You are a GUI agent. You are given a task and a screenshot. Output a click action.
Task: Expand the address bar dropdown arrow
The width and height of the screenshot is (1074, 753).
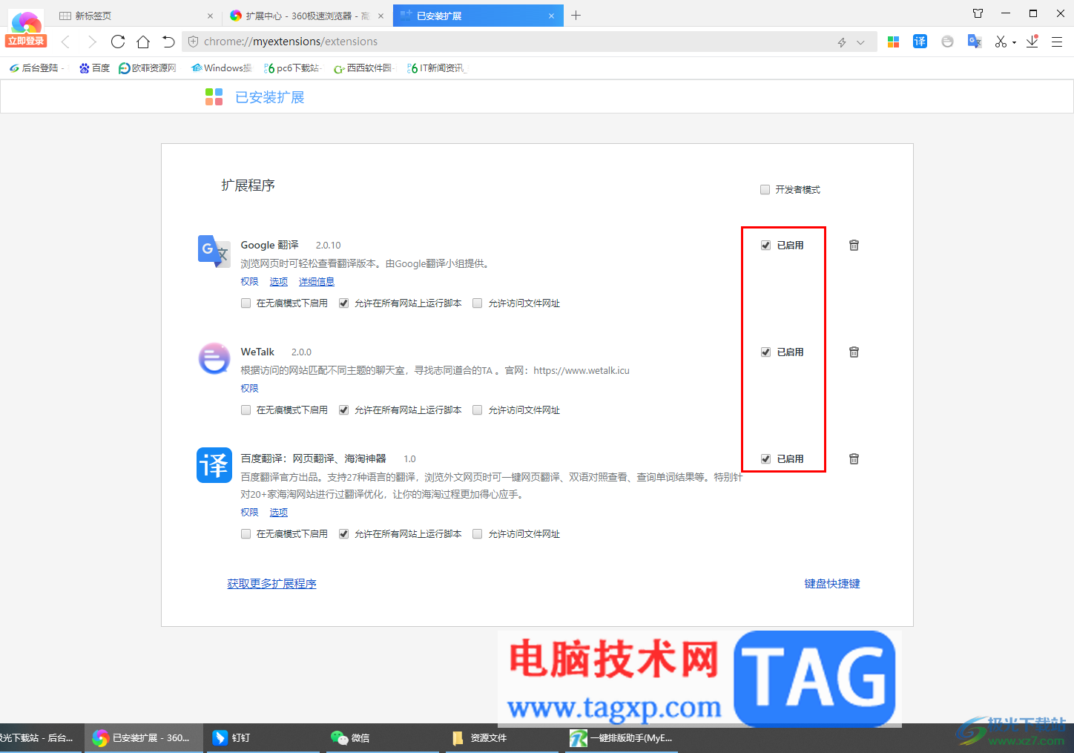click(860, 42)
